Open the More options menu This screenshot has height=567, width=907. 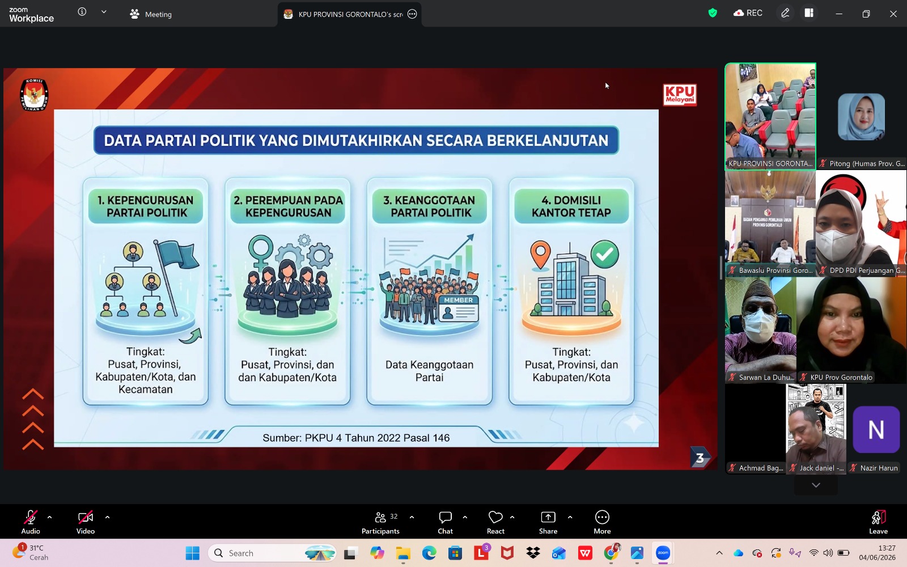point(602,522)
